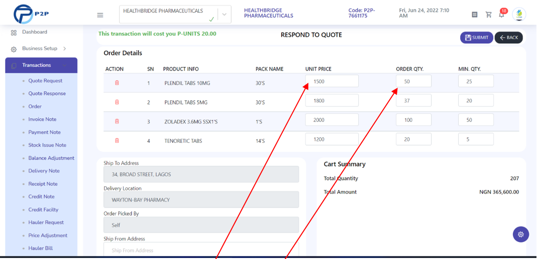Viewport: 538px width, 259px height.
Task: Open Invoice Note
Action: tap(42, 119)
